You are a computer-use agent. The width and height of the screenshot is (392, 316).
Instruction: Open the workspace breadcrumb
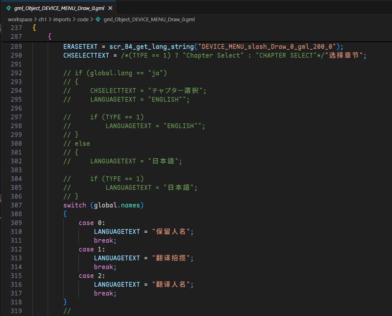(x=20, y=20)
